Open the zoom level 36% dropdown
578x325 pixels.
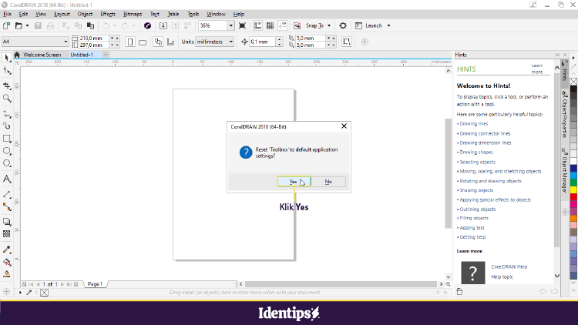click(x=230, y=25)
